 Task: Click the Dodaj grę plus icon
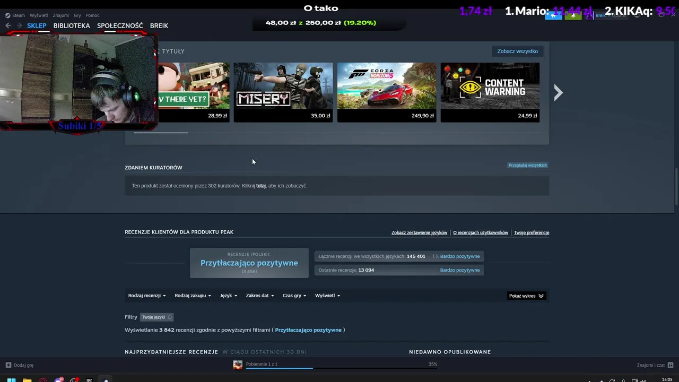[x=8, y=365]
